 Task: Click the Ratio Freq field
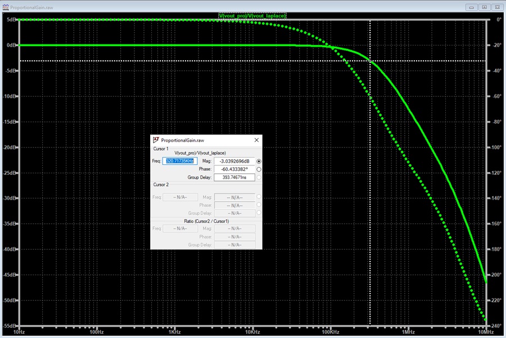coord(180,228)
